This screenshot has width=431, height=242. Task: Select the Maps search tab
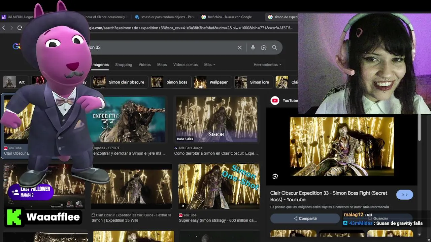(x=162, y=65)
